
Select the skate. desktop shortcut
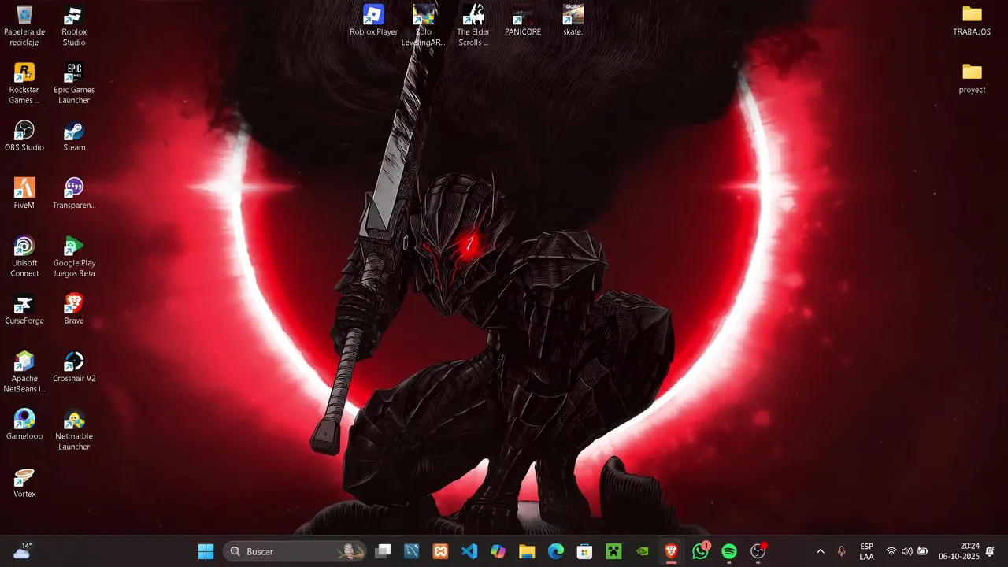[x=573, y=20]
